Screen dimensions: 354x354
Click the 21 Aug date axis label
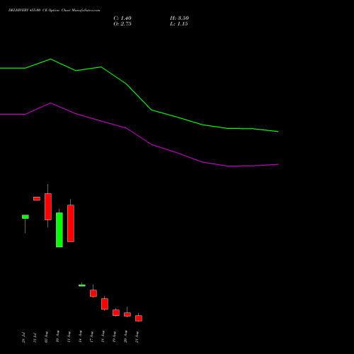click(137, 336)
